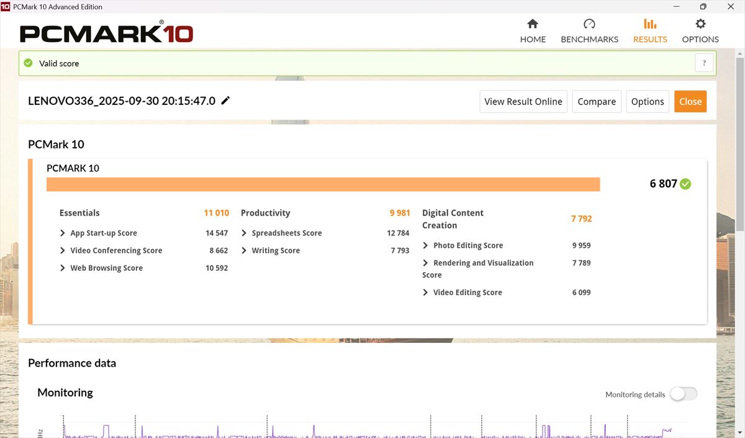Image resolution: width=745 pixels, height=438 pixels.
Task: Toggle the Monitoring details switch
Action: [683, 394]
